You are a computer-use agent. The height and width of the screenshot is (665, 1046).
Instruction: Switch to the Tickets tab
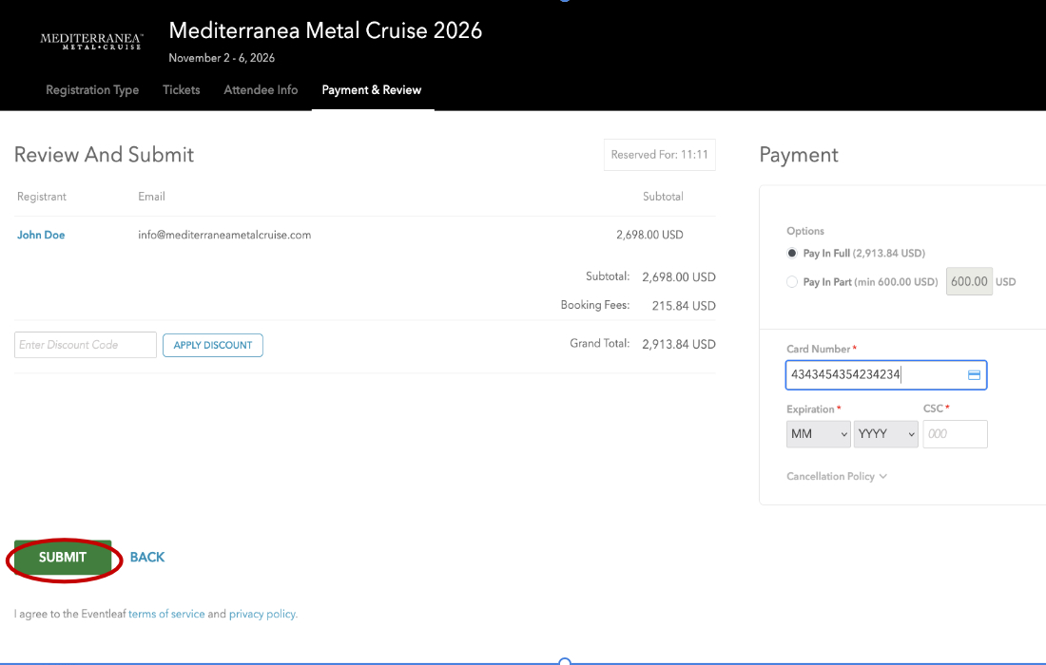[x=181, y=90]
